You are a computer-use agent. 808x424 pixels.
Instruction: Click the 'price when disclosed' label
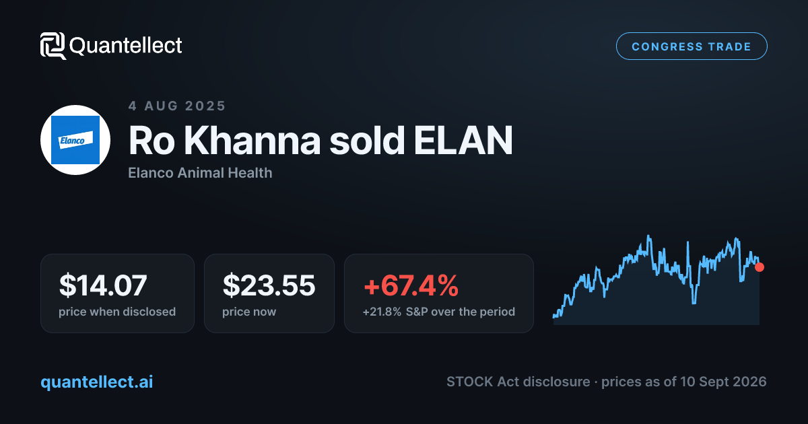(117, 312)
